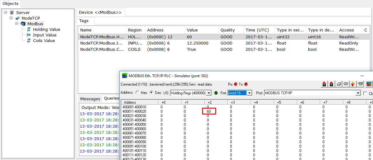Select Holding Value in the tree
The width and height of the screenshot is (373, 160).
(47, 29)
